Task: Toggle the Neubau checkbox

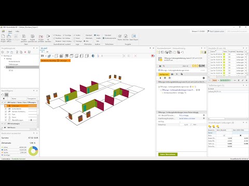Action: pyautogui.click(x=54, y=35)
